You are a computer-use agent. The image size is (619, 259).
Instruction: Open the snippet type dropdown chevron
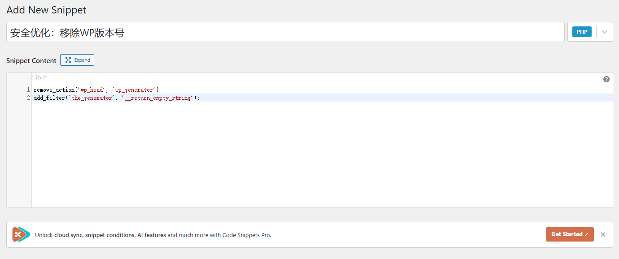click(605, 32)
